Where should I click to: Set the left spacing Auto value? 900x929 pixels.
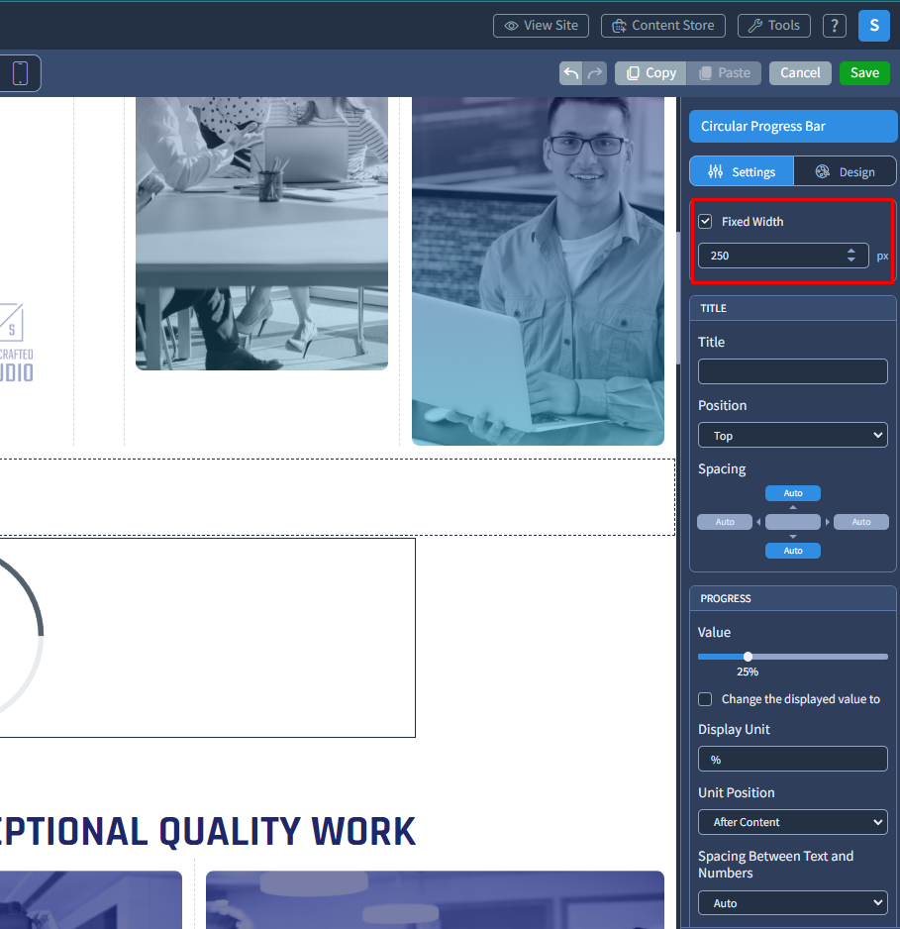725,522
